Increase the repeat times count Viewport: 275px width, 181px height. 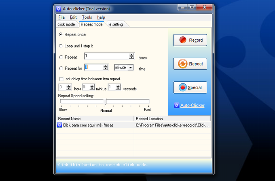131,55
